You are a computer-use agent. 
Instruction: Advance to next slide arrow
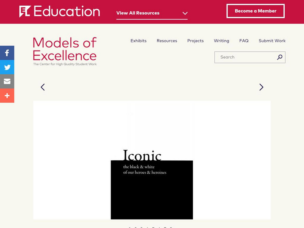coord(261,87)
